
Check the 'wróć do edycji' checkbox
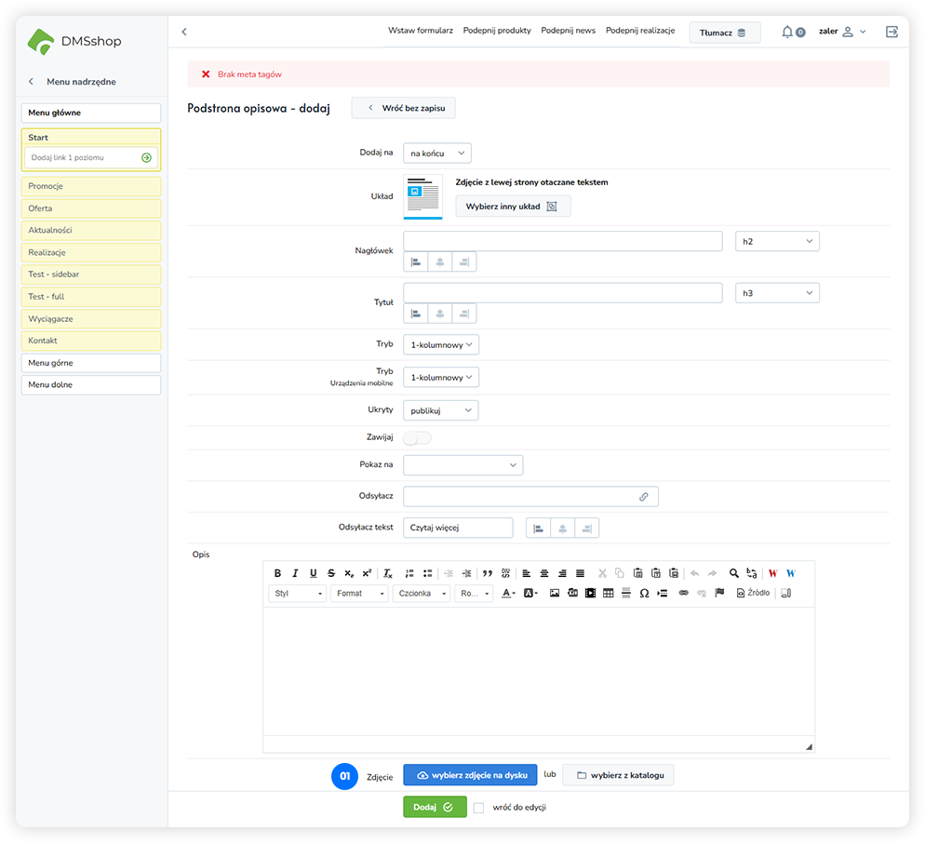[x=478, y=808]
